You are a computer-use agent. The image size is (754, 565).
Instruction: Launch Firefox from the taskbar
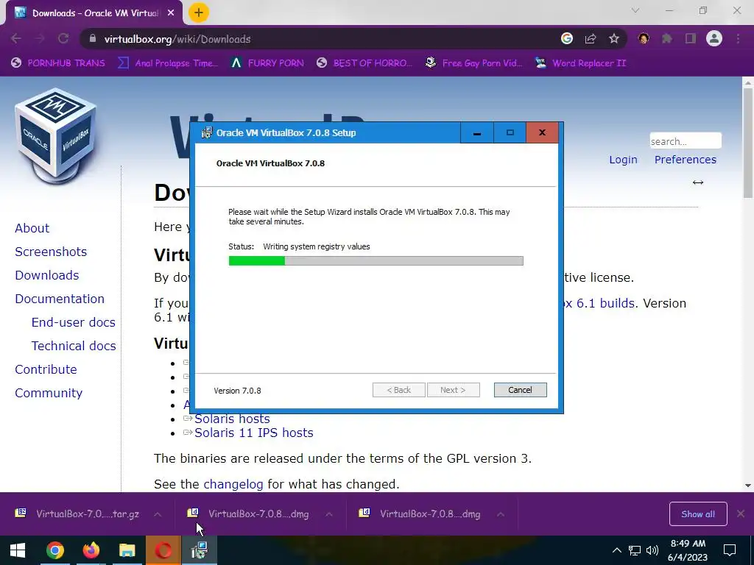pos(91,550)
